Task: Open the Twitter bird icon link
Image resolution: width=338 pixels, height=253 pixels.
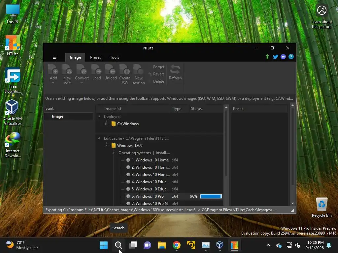Action: click(x=275, y=57)
